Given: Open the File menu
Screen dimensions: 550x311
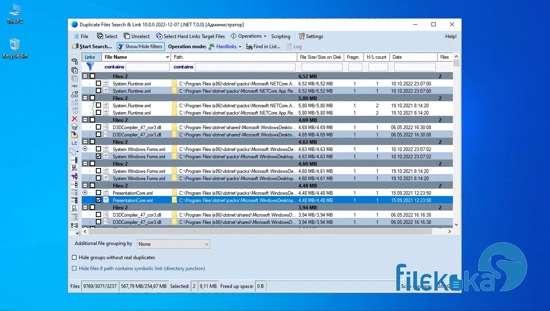Looking at the screenshot, I should tap(81, 36).
